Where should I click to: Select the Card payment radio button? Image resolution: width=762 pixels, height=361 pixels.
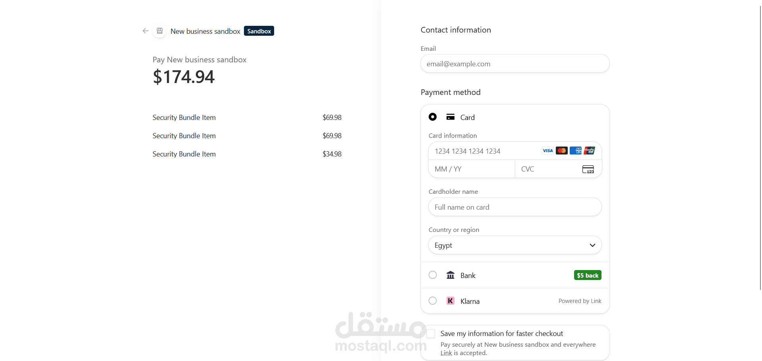[x=433, y=117]
